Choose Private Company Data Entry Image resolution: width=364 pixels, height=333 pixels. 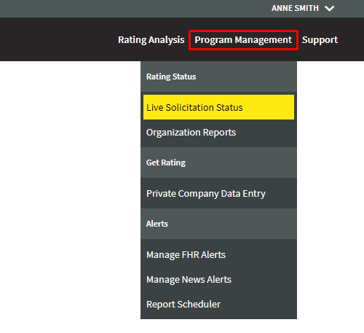pos(218,194)
